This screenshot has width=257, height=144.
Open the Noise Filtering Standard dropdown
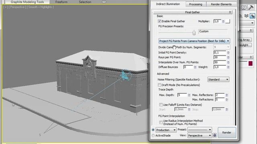click(x=218, y=80)
